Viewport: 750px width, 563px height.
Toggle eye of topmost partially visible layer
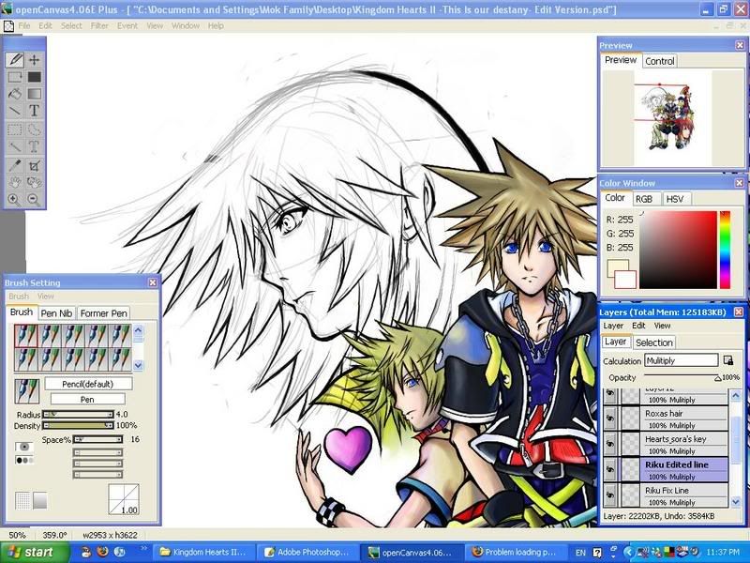(x=610, y=395)
